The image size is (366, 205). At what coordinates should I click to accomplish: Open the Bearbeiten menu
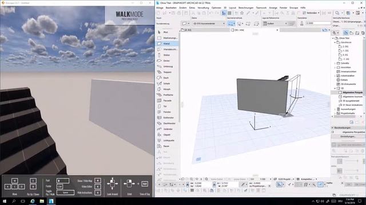pos(171,7)
